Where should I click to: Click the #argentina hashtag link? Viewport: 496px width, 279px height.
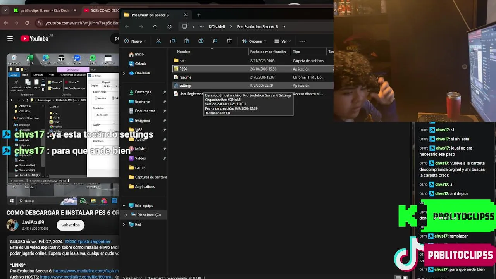tap(100, 241)
